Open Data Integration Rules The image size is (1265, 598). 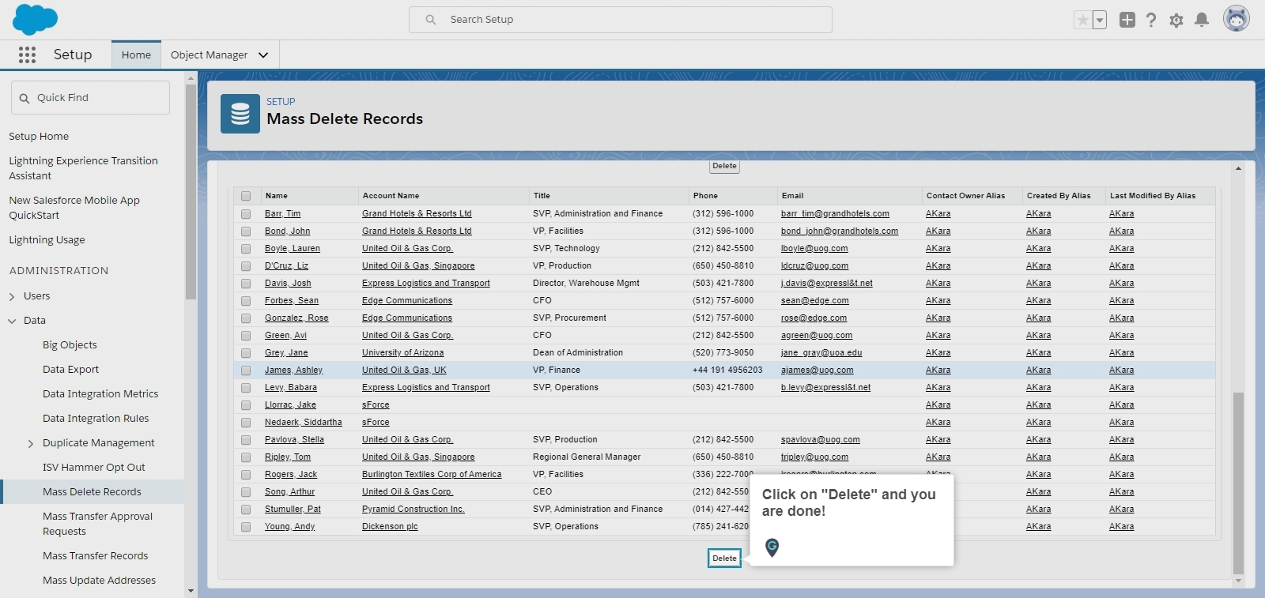coord(96,418)
